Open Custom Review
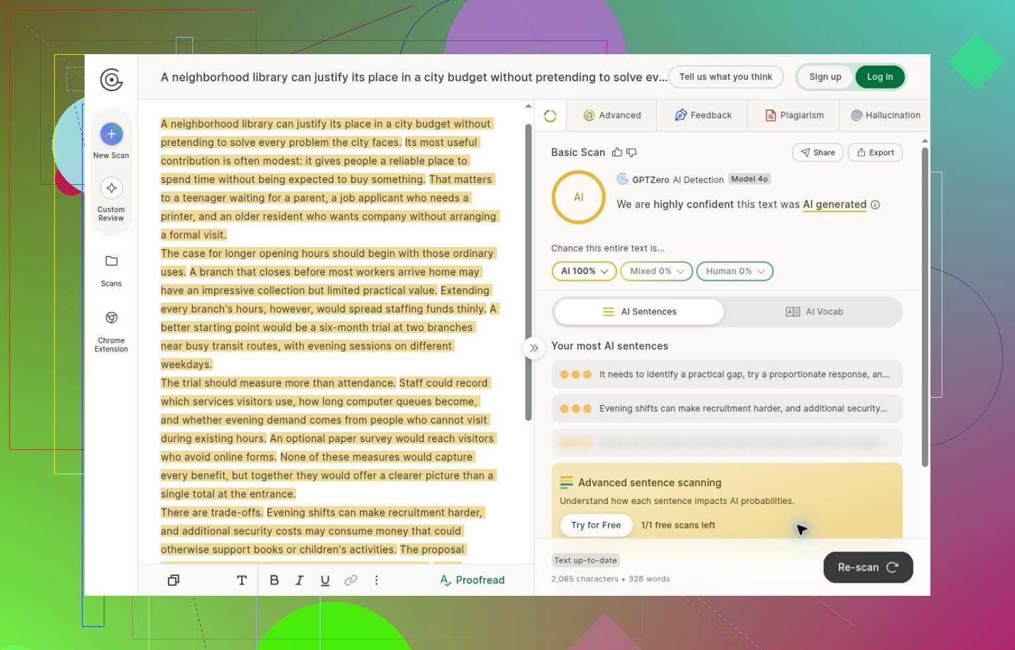Image resolution: width=1015 pixels, height=650 pixels. coord(111,199)
